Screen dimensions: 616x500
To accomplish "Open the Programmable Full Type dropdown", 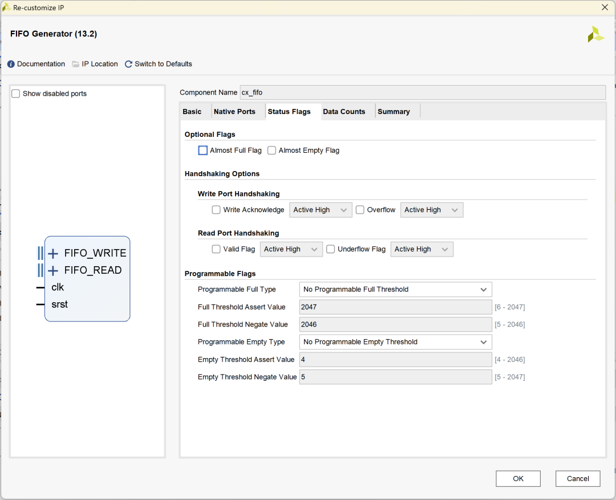I will point(395,290).
